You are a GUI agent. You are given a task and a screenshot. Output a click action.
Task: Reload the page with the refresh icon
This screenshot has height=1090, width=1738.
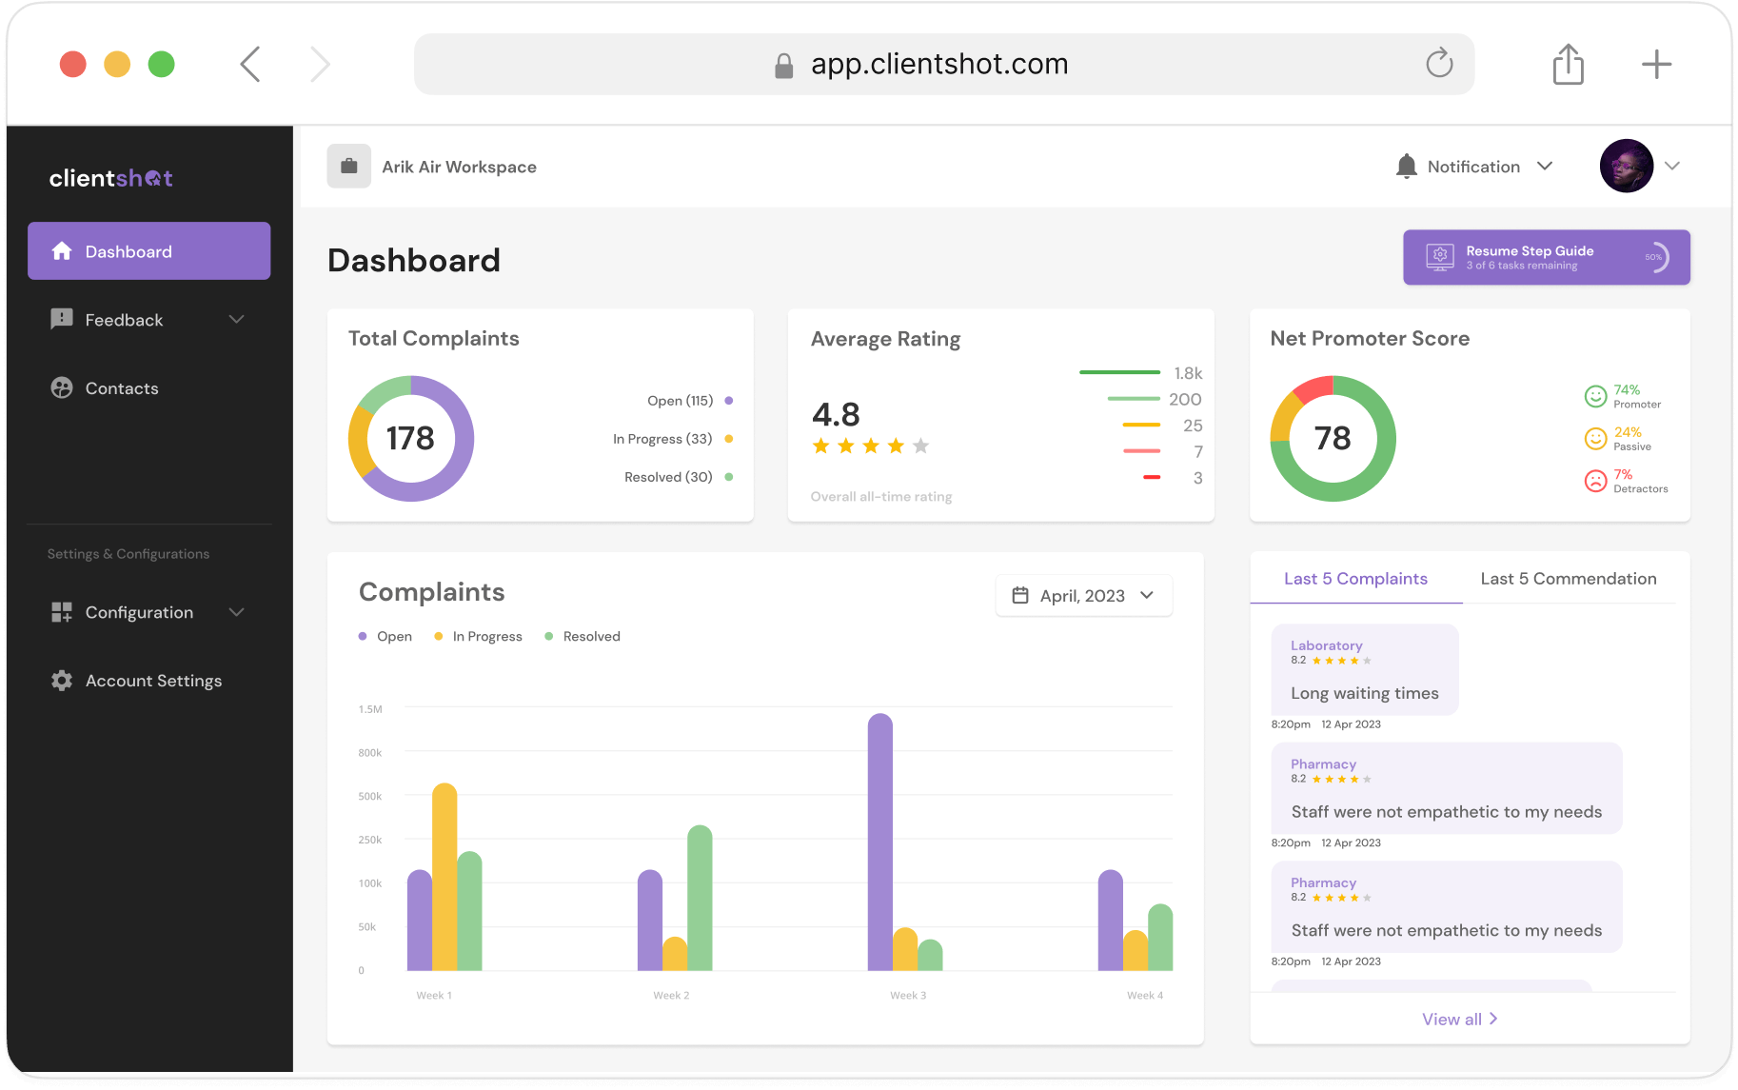point(1439,64)
